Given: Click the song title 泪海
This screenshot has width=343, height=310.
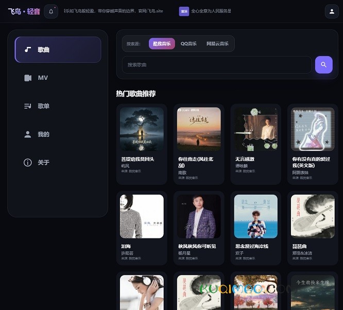Looking at the screenshot, I should pos(126,246).
